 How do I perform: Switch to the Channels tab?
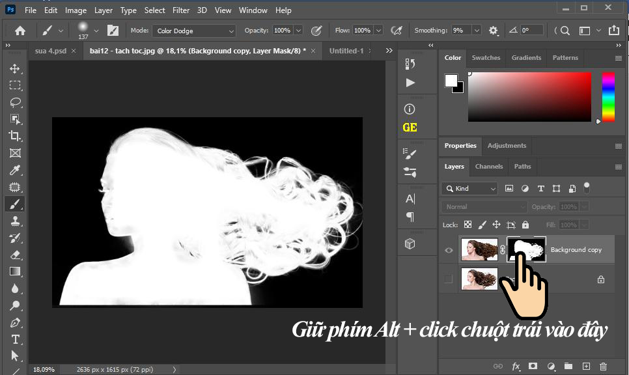point(488,167)
